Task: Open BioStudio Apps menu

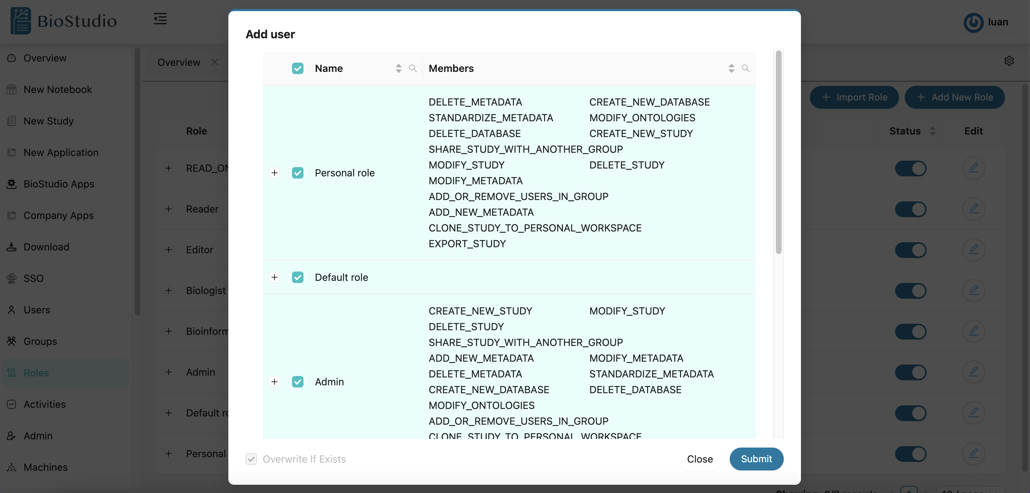Action: pos(59,184)
